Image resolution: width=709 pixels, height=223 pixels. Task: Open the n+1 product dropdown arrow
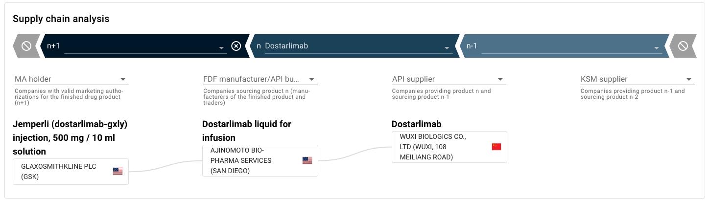point(221,47)
